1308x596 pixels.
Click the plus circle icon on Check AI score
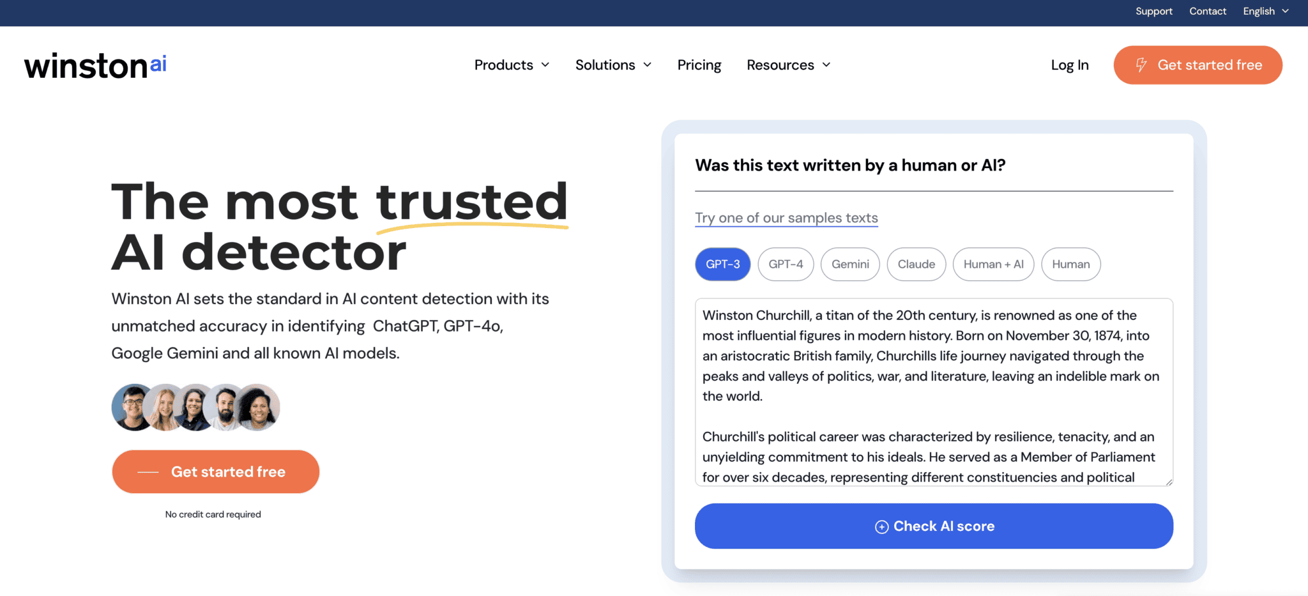pos(881,527)
